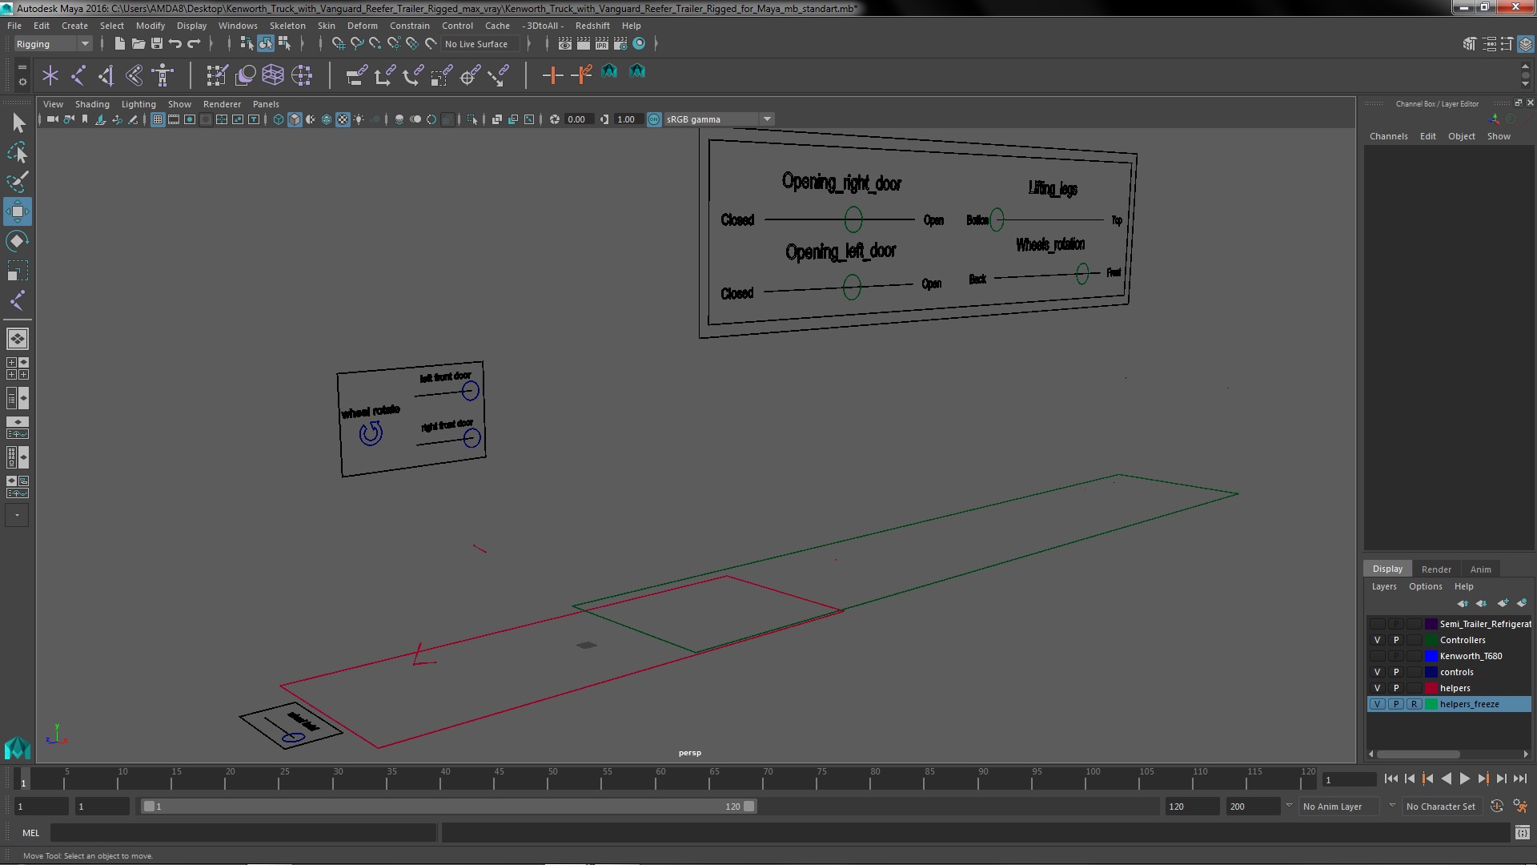Toggle the R display type of helpers_freeze
This screenshot has width=1537, height=865.
(x=1414, y=704)
